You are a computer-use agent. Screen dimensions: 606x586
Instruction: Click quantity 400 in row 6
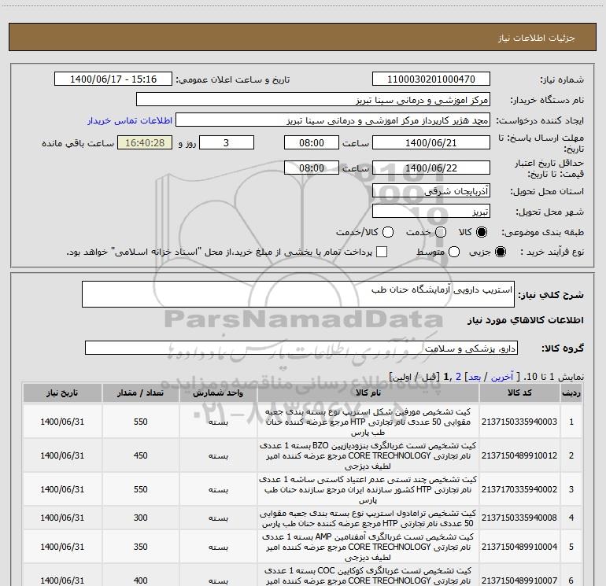140,580
